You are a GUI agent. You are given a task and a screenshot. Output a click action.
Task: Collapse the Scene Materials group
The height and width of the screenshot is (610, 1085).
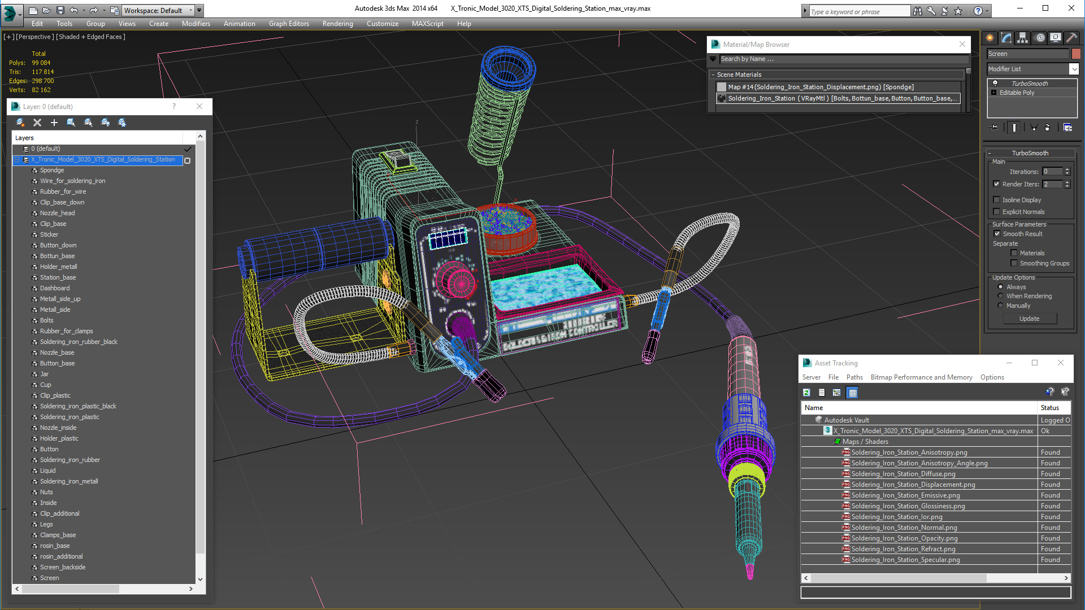point(713,75)
